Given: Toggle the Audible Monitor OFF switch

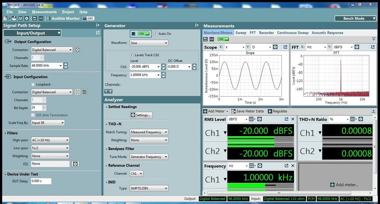Looking at the screenshot, I should click(88, 18).
